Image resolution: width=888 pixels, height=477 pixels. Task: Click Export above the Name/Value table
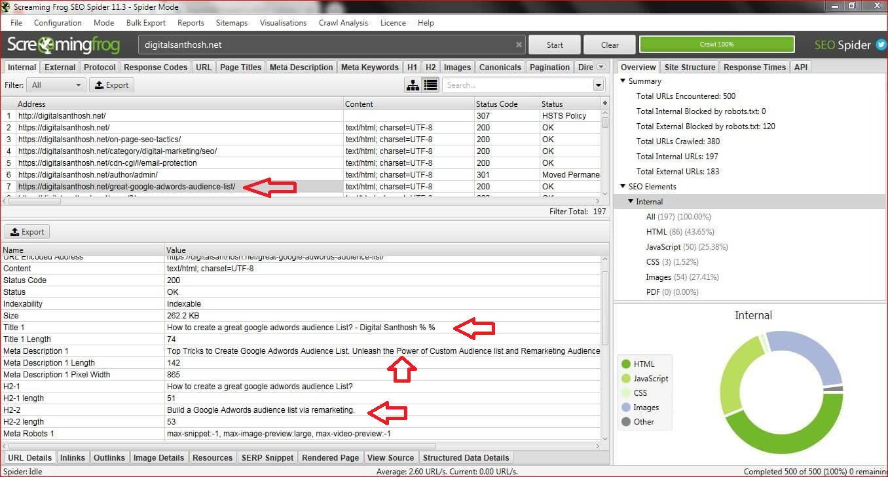coord(27,232)
